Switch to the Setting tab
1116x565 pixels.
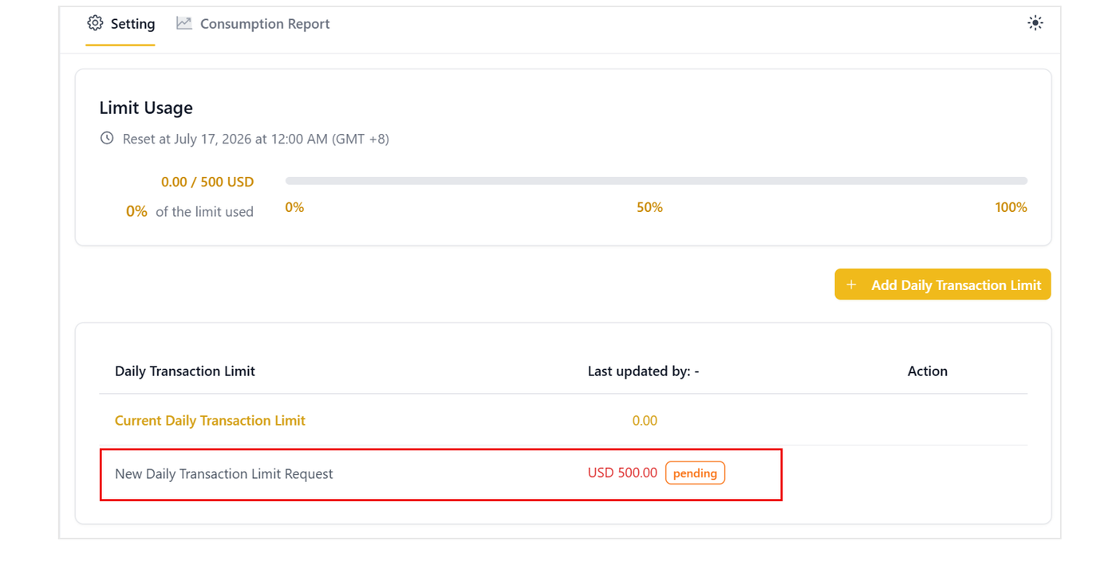click(x=120, y=24)
